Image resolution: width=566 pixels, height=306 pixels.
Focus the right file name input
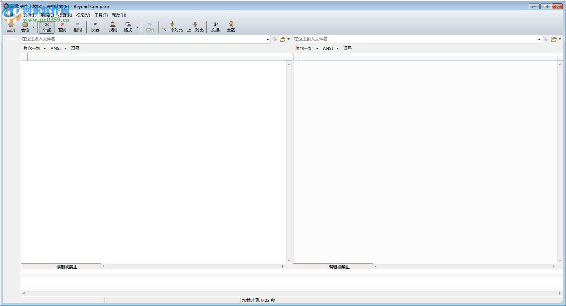coord(414,39)
